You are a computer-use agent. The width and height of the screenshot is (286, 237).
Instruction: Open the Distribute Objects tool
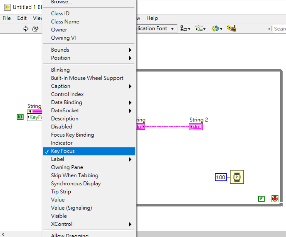pos(200,29)
